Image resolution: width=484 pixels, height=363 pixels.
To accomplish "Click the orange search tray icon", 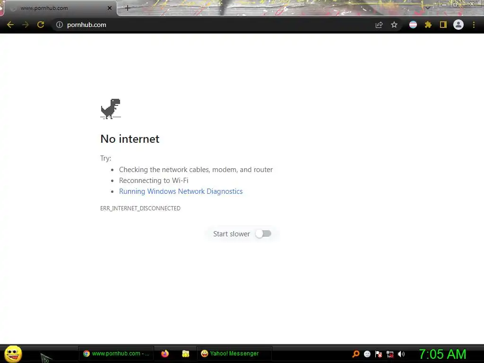I will click(x=355, y=354).
